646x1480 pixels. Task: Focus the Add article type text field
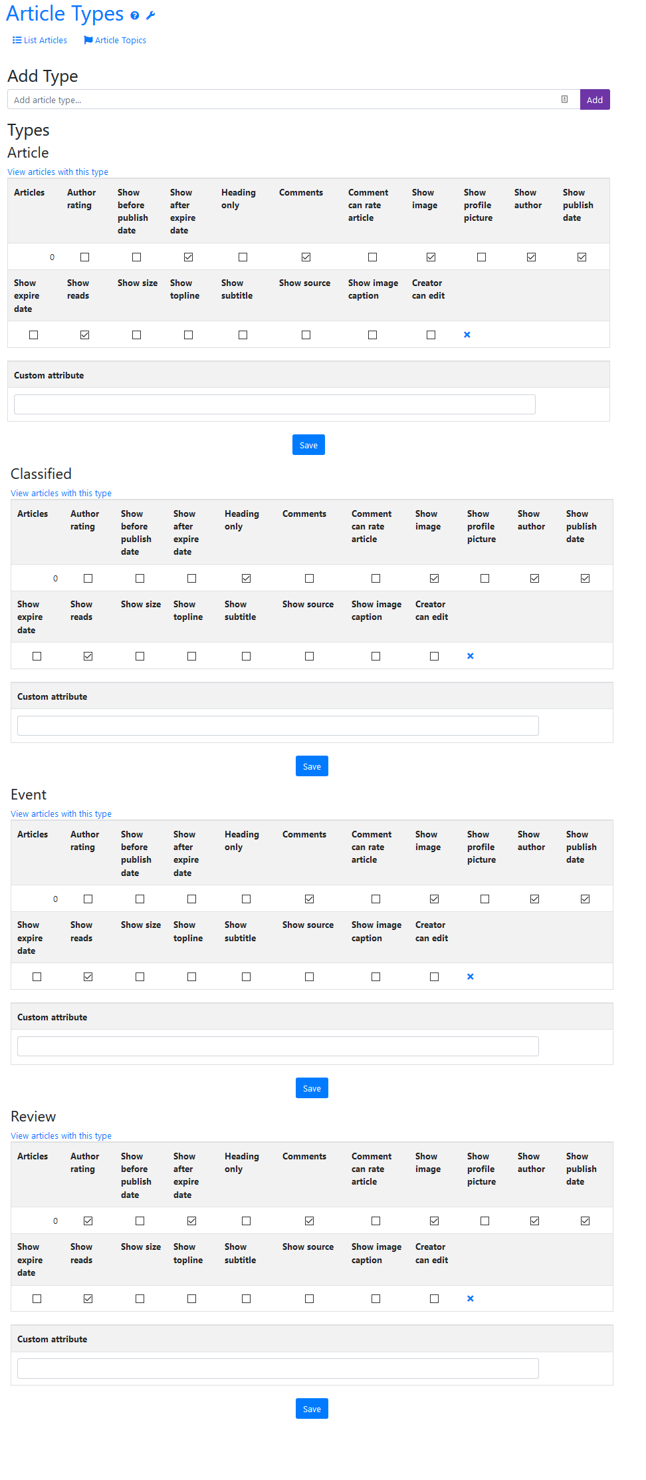pos(286,100)
